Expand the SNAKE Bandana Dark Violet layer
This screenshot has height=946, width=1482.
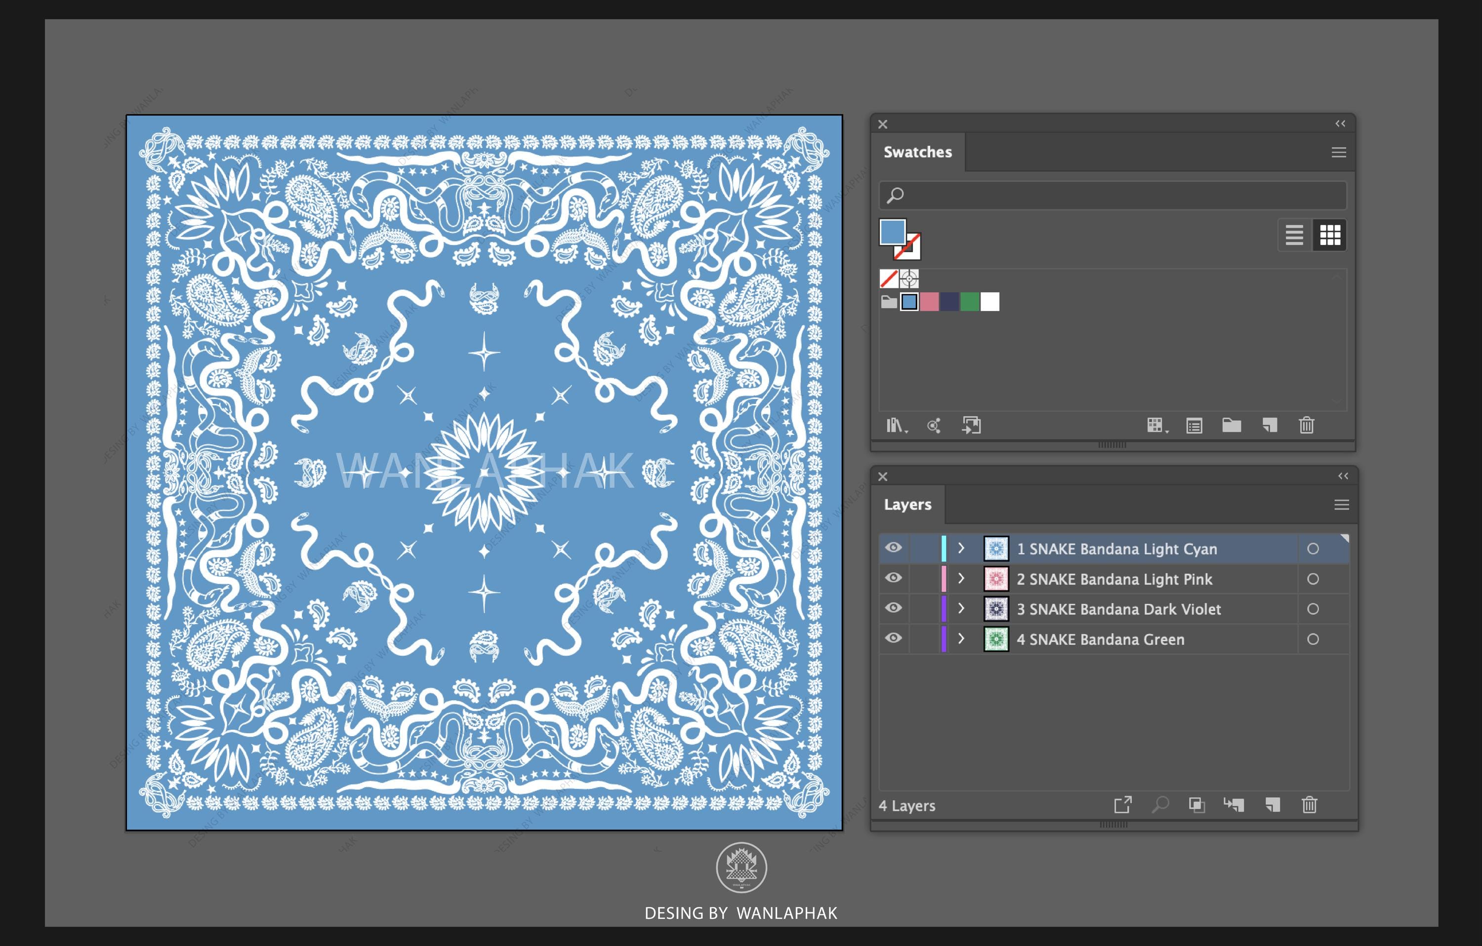pyautogui.click(x=961, y=608)
